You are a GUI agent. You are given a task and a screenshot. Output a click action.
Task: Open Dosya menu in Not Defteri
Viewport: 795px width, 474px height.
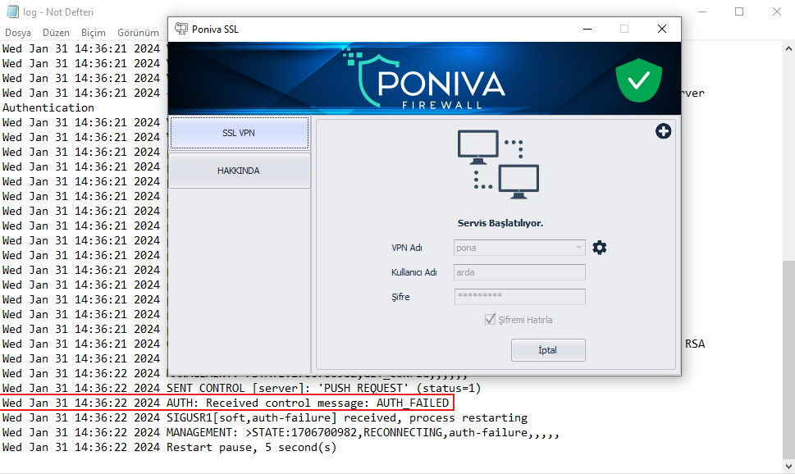[18, 33]
